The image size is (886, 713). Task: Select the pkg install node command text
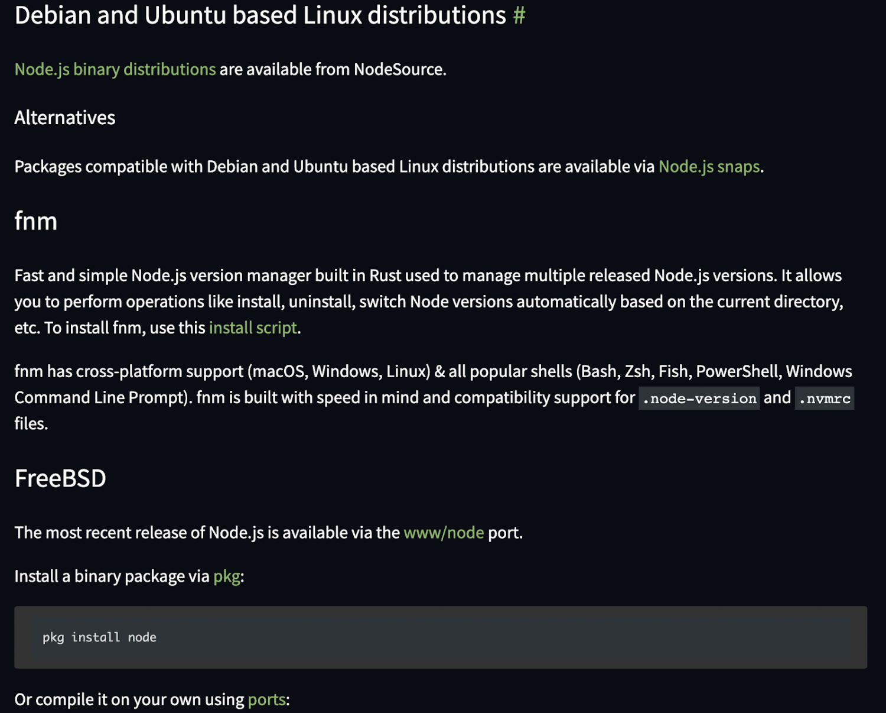[x=99, y=637]
